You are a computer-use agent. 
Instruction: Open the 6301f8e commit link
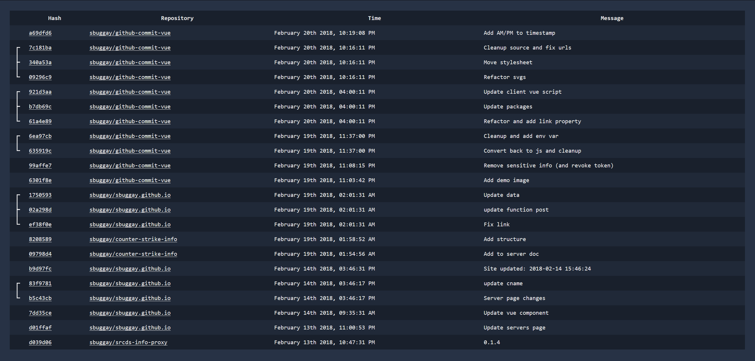(x=40, y=180)
